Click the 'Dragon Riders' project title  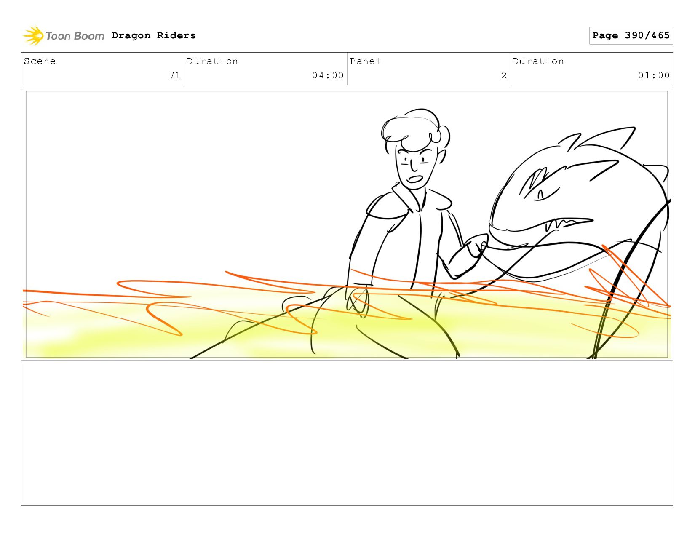pos(154,35)
